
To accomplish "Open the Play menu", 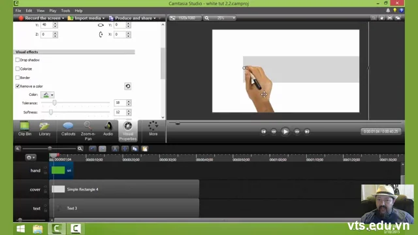I will [x=52, y=10].
